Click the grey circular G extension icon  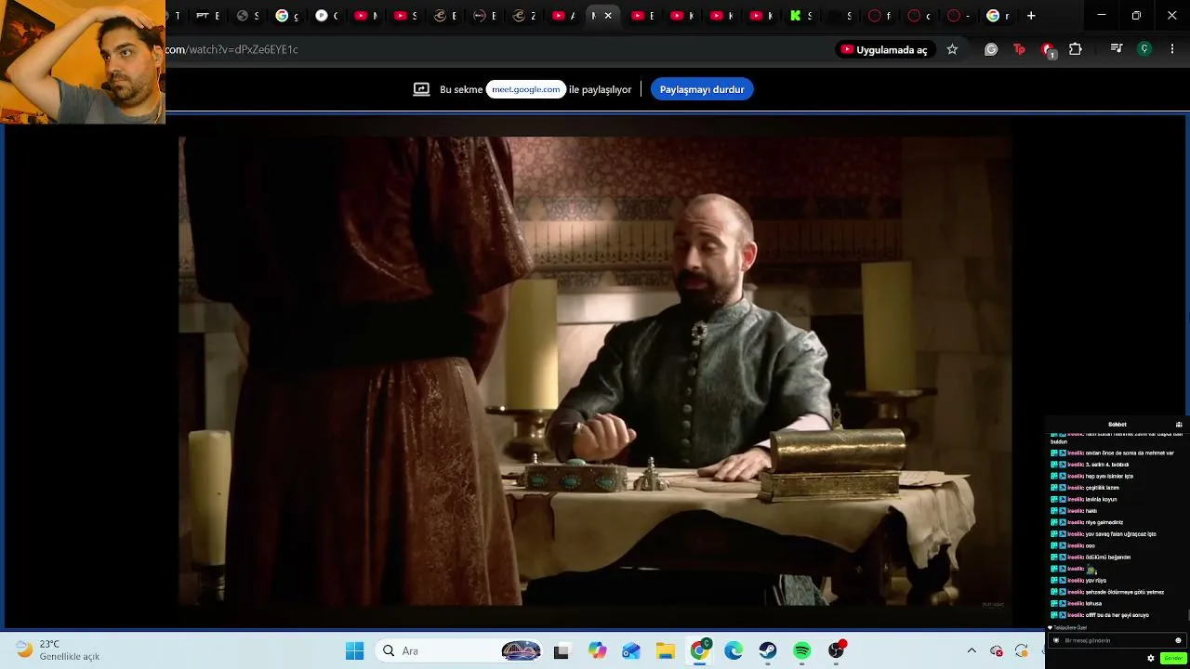point(991,49)
